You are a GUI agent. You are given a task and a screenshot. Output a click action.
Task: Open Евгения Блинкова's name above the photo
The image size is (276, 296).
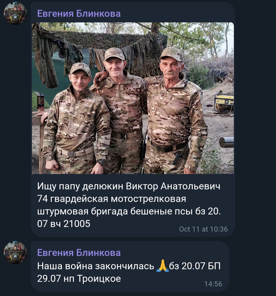click(79, 14)
